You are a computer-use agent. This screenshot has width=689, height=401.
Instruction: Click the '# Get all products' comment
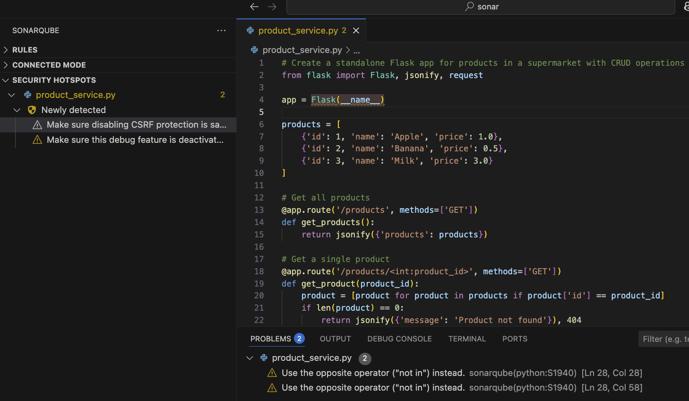tap(326, 198)
